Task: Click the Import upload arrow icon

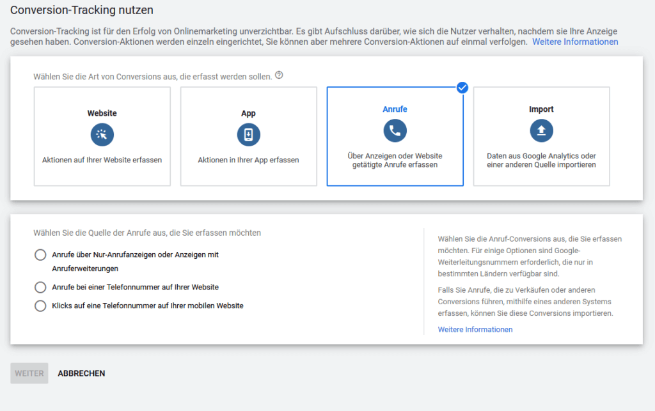Action: coord(541,131)
